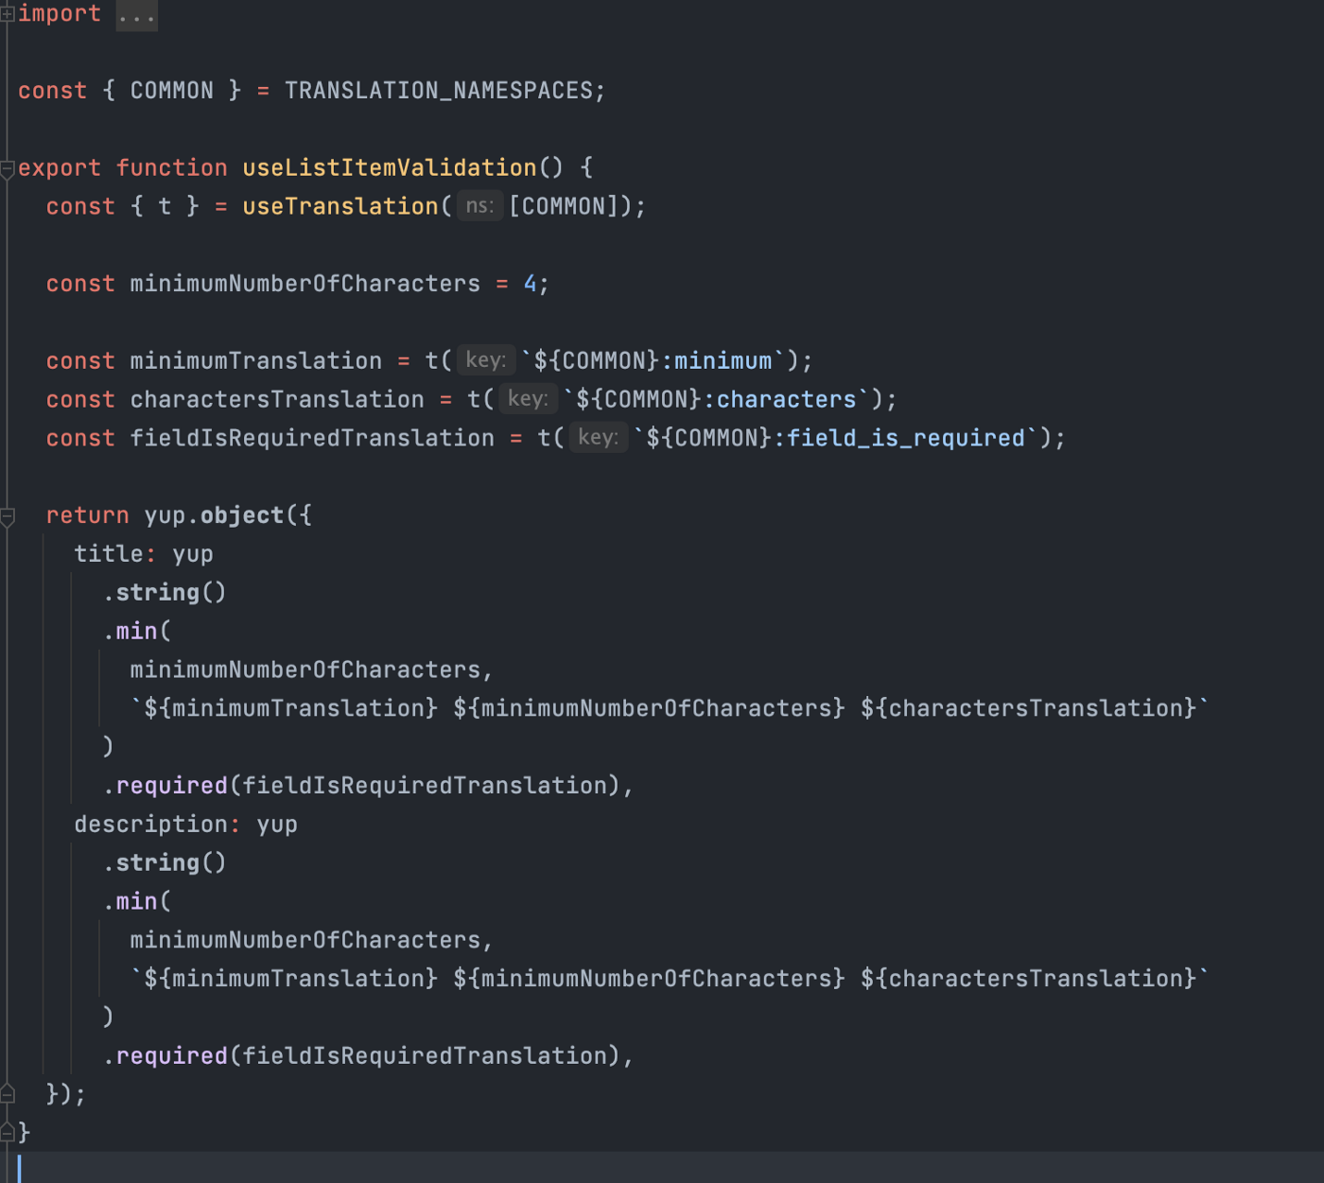This screenshot has height=1183, width=1324.
Task: Expand the folded import statement in the gutter
Action: [x=8, y=13]
